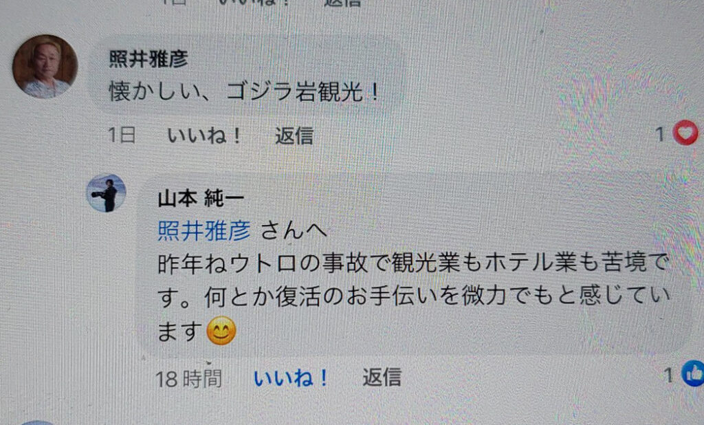Click the reply text starting 昨年ねウトロの事故
This screenshot has height=425, width=704.
(x=413, y=296)
